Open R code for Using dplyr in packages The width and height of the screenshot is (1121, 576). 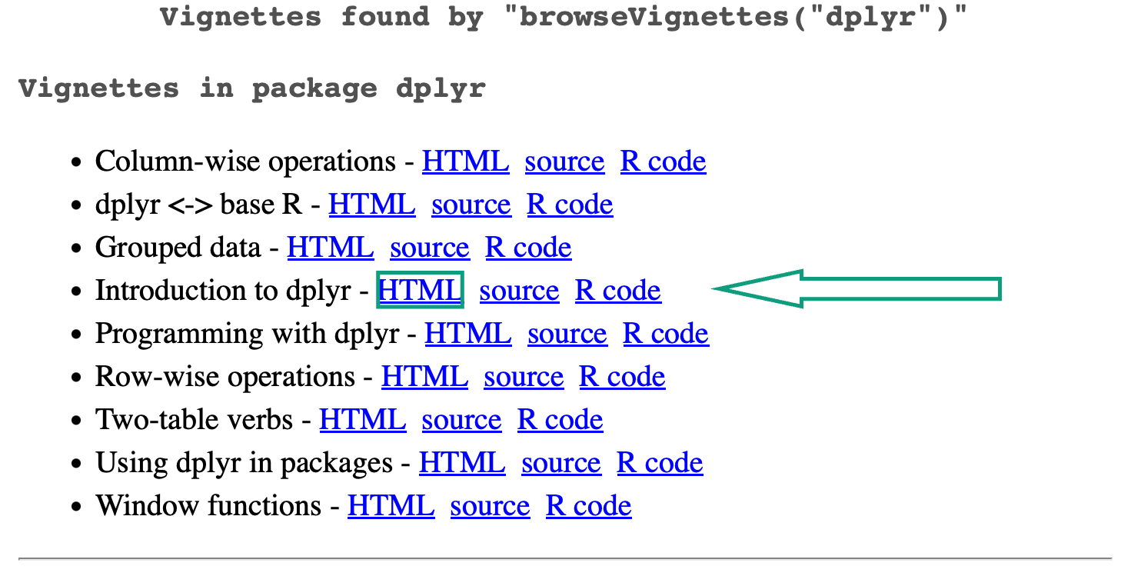tap(660, 463)
